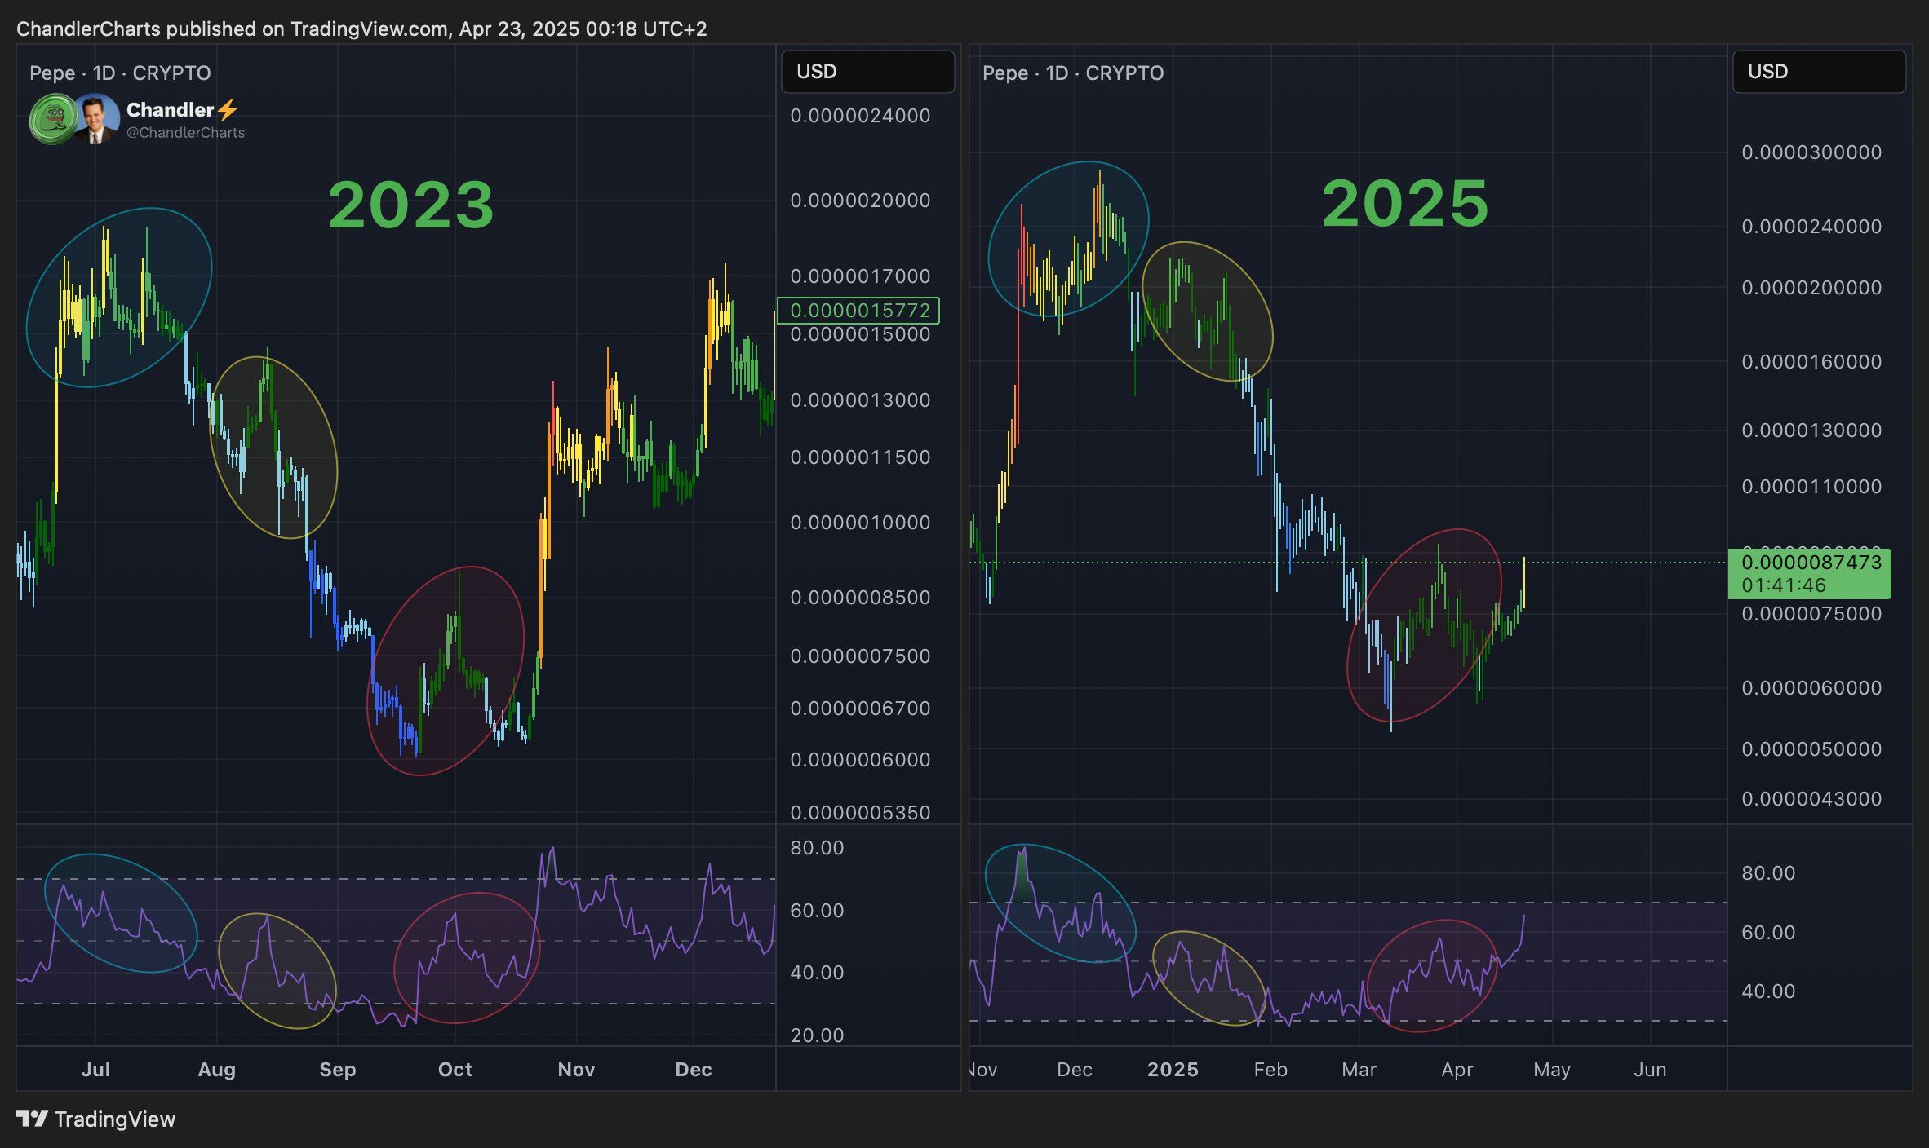Click the bold 2025 marker on time axis

coord(1173,1070)
